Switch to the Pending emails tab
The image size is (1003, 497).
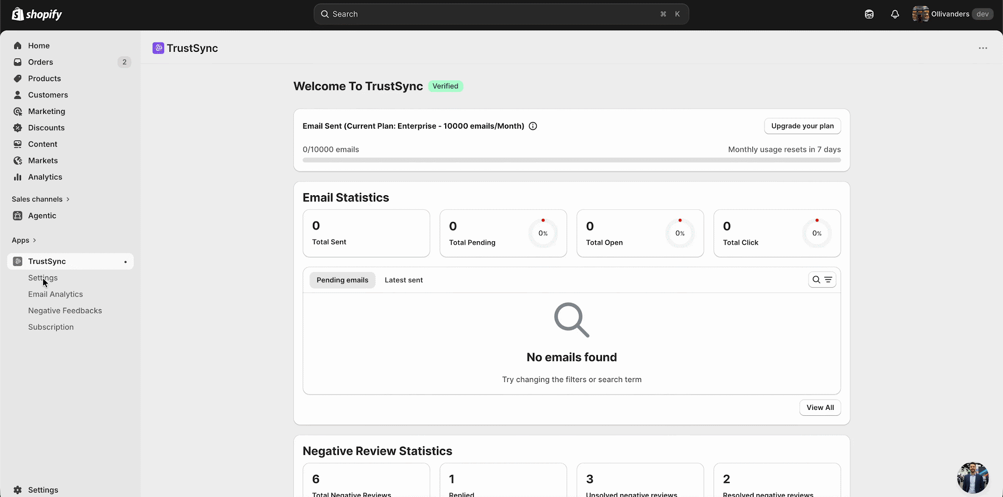tap(342, 280)
